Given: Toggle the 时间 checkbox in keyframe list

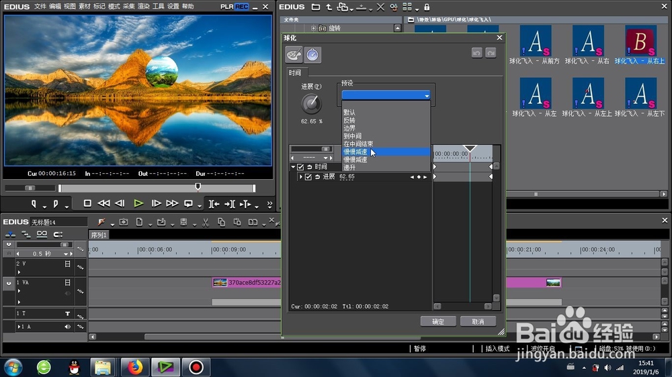Looking at the screenshot, I should coord(300,167).
